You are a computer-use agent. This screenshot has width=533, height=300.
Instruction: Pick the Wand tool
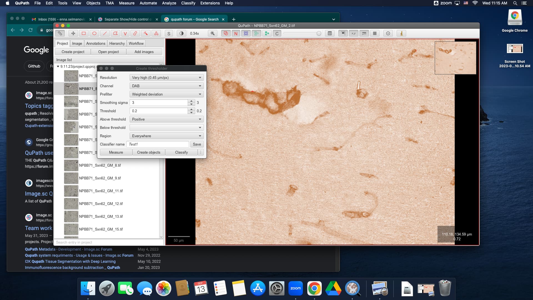(x=146, y=33)
